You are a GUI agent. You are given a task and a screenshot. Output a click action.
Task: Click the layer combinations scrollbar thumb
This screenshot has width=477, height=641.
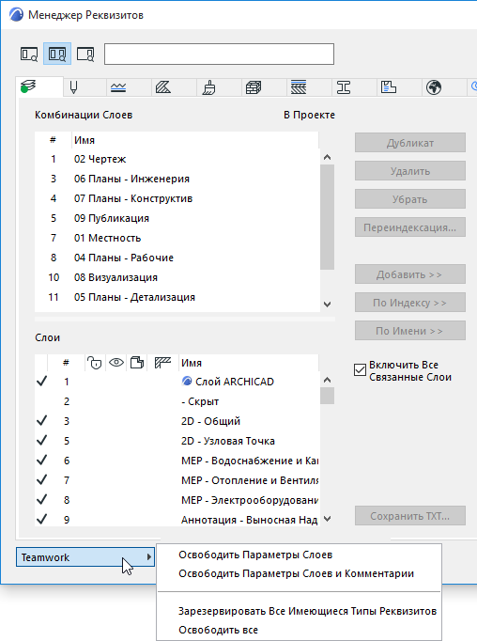coord(327,217)
